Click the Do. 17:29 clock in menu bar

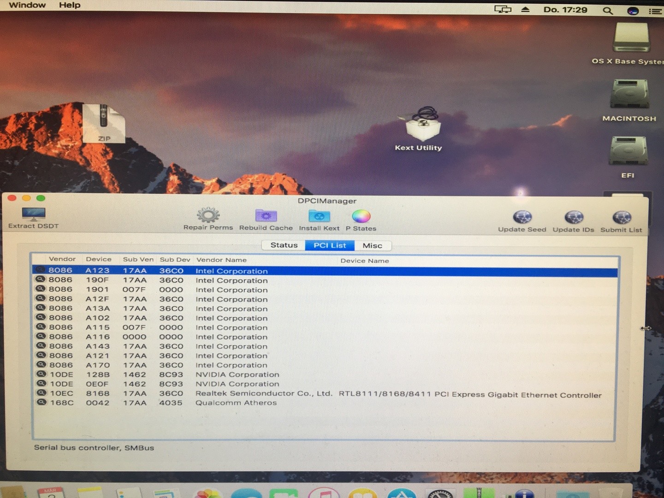565,10
